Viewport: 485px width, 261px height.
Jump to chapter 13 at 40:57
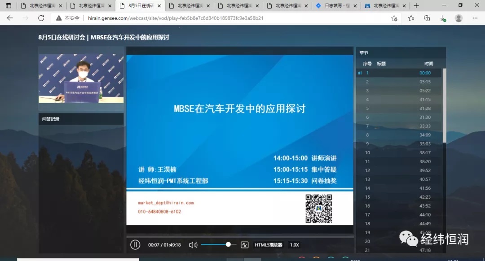tap(399, 179)
